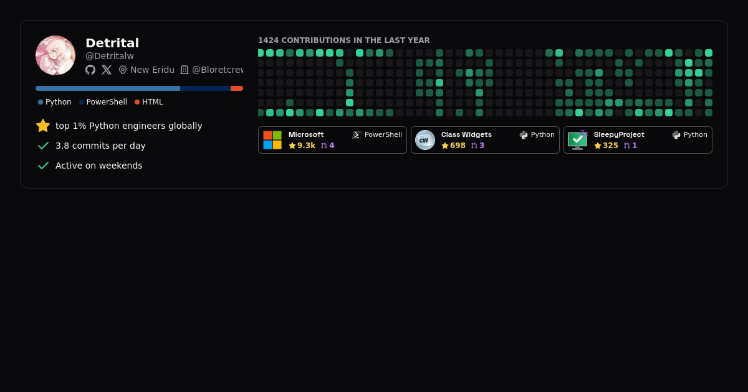
Task: Click the location pin icon
Action: click(x=123, y=70)
